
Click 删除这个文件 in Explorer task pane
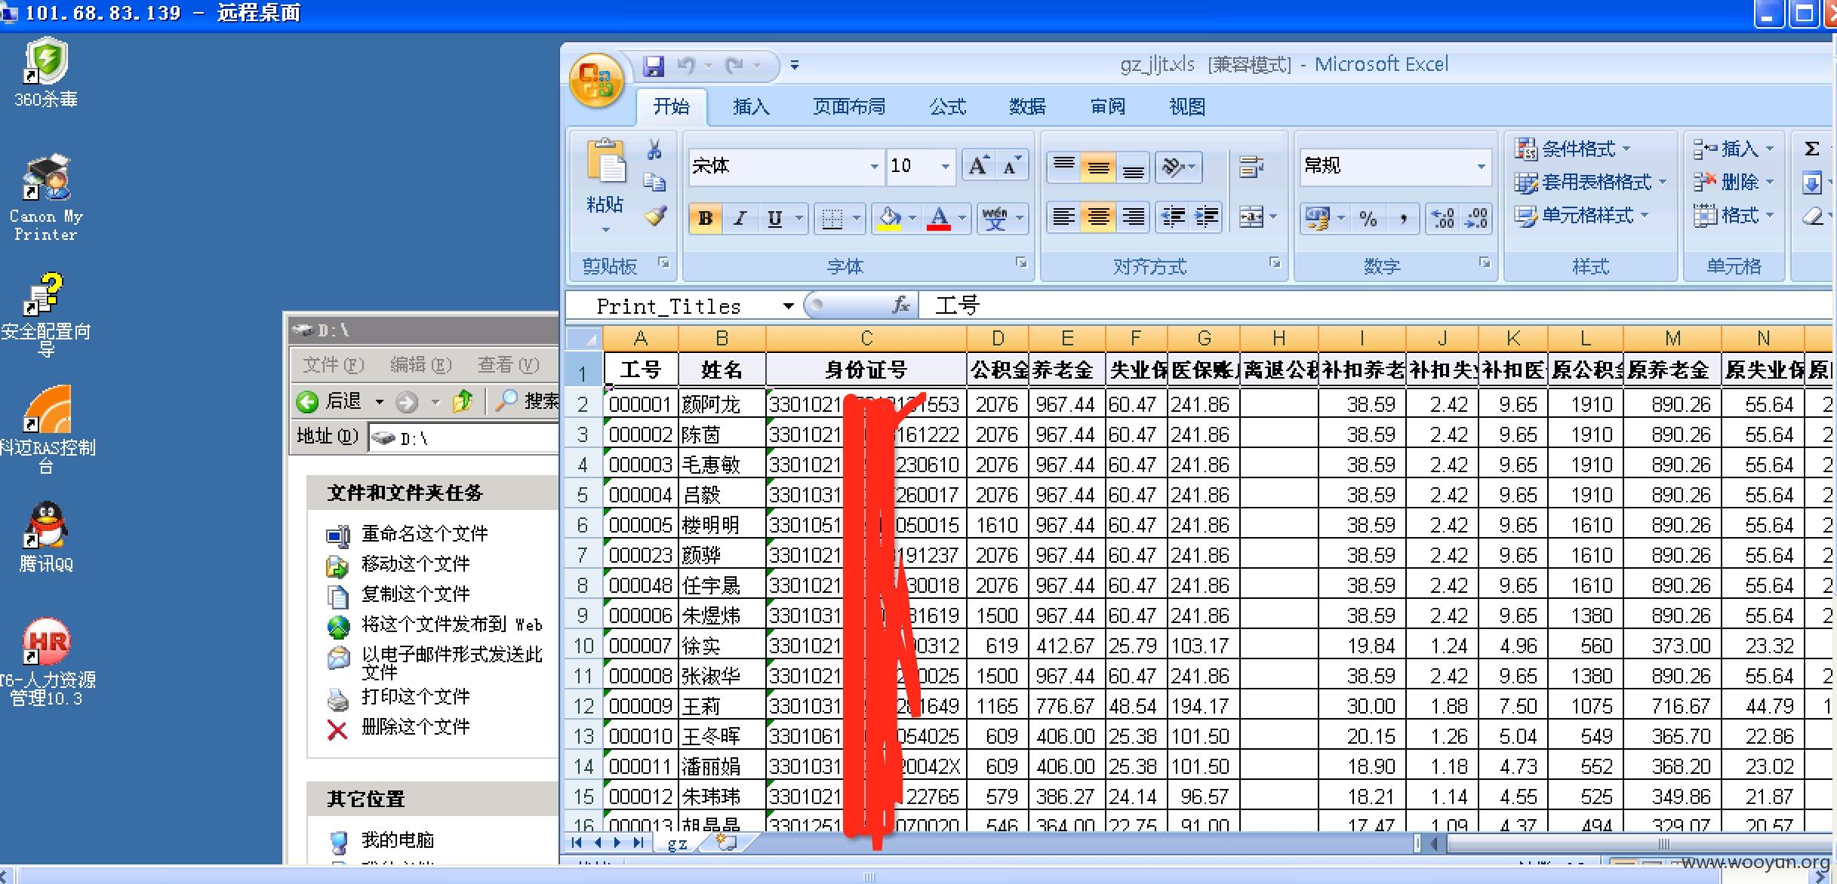pyautogui.click(x=415, y=727)
